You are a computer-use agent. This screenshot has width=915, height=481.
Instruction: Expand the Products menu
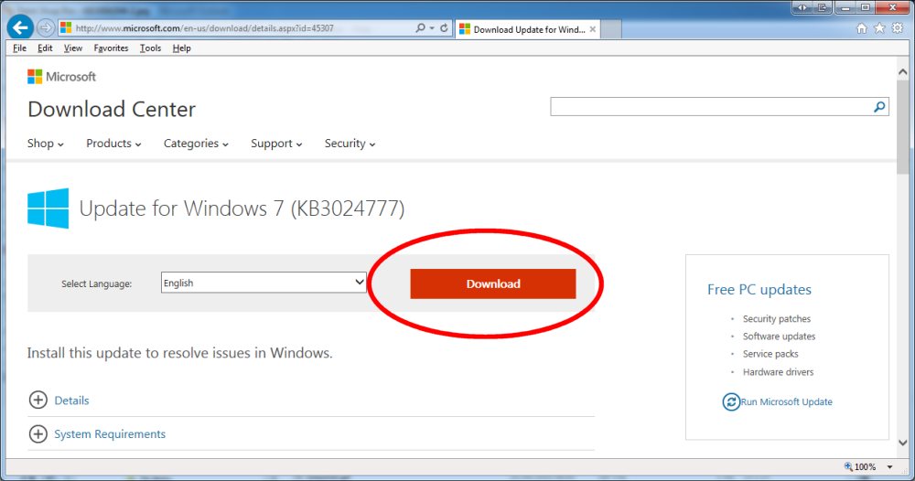[x=113, y=144]
